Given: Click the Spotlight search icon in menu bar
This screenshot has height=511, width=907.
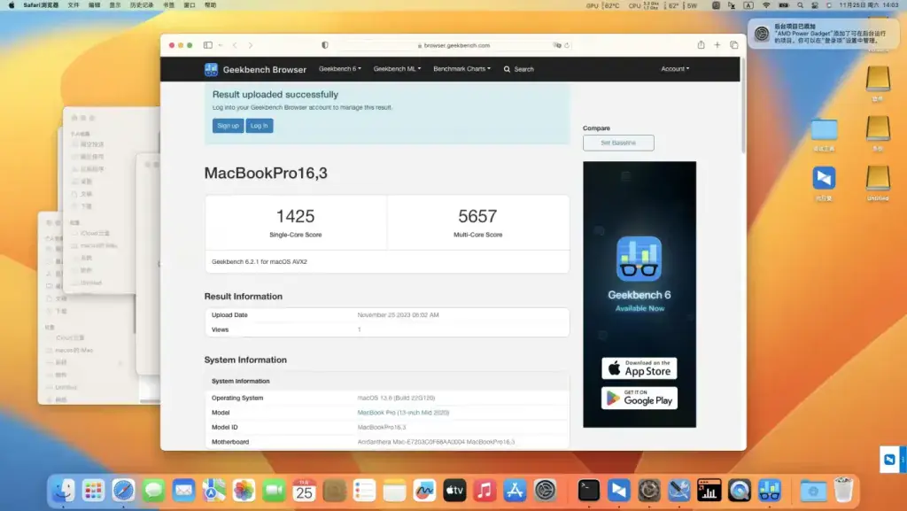Looking at the screenshot, I should pos(800,5).
